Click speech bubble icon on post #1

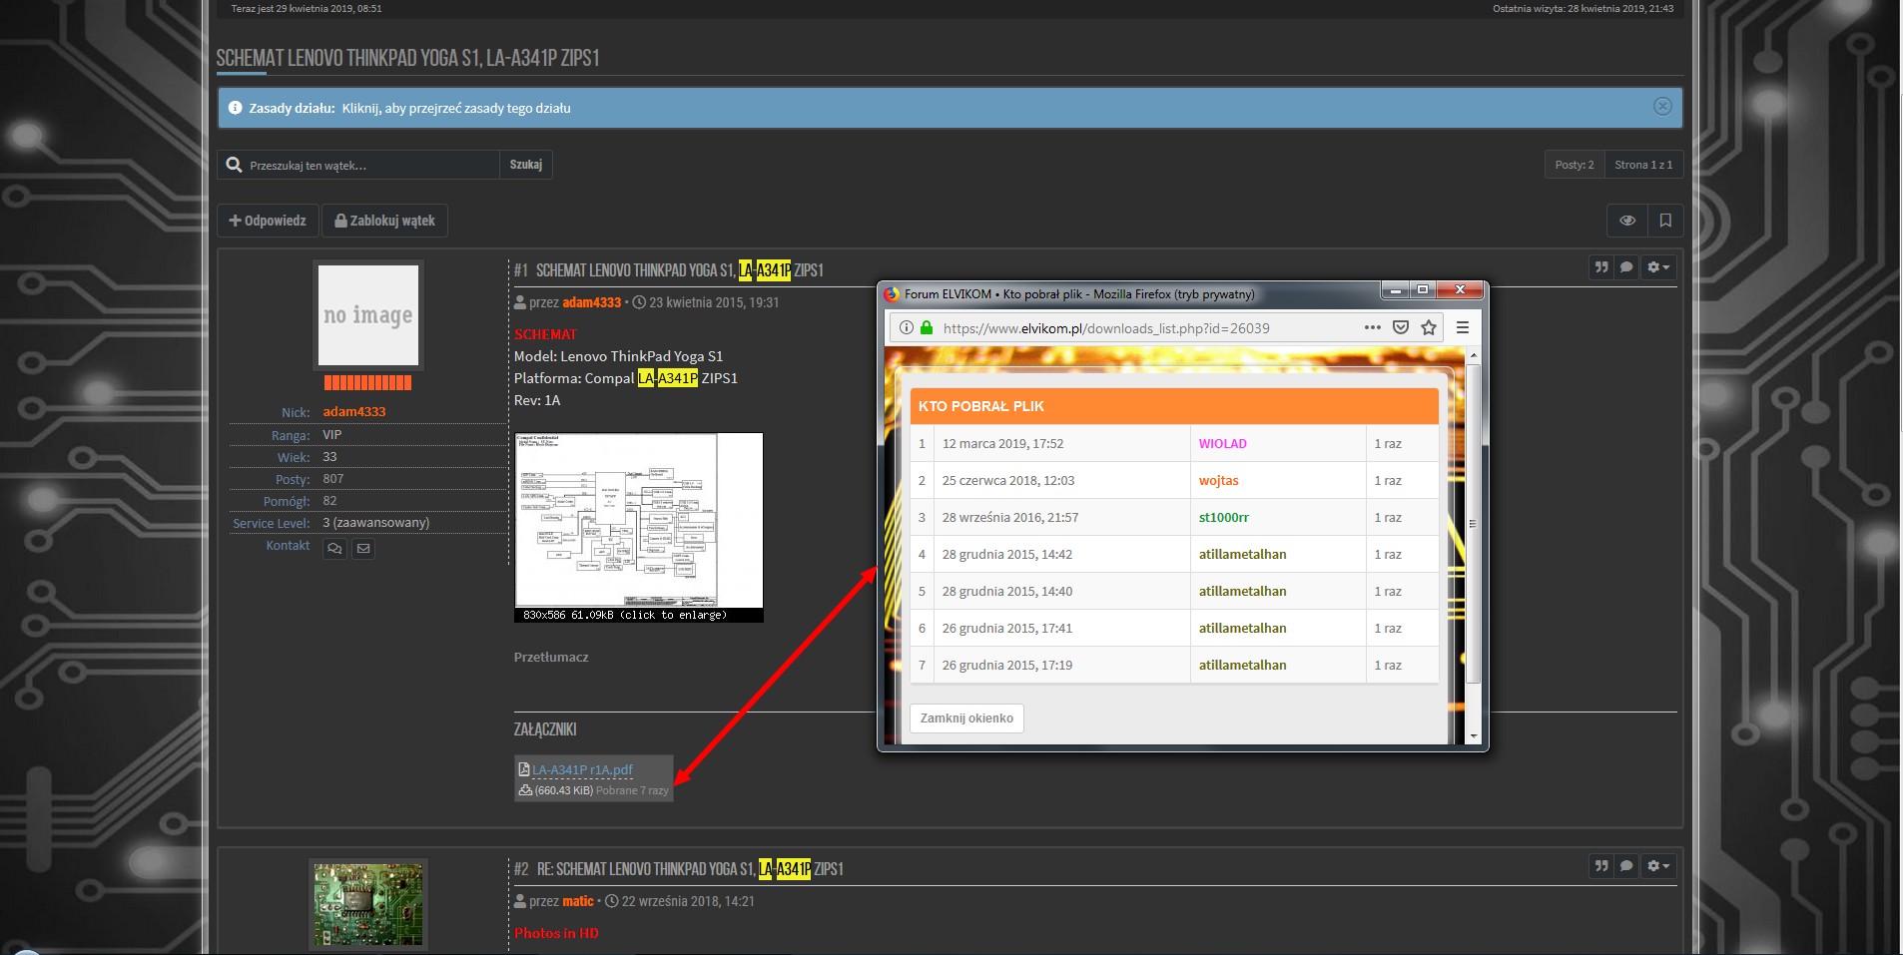click(1626, 267)
